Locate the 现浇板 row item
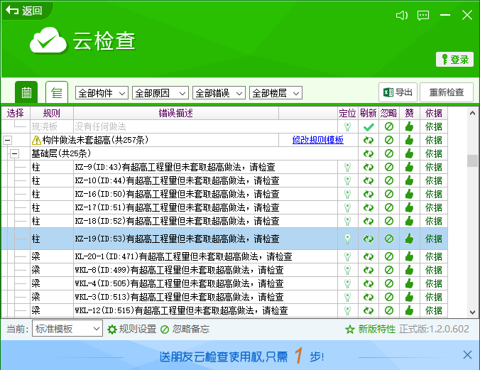Image resolution: width=480 pixels, height=370 pixels. (347, 126)
